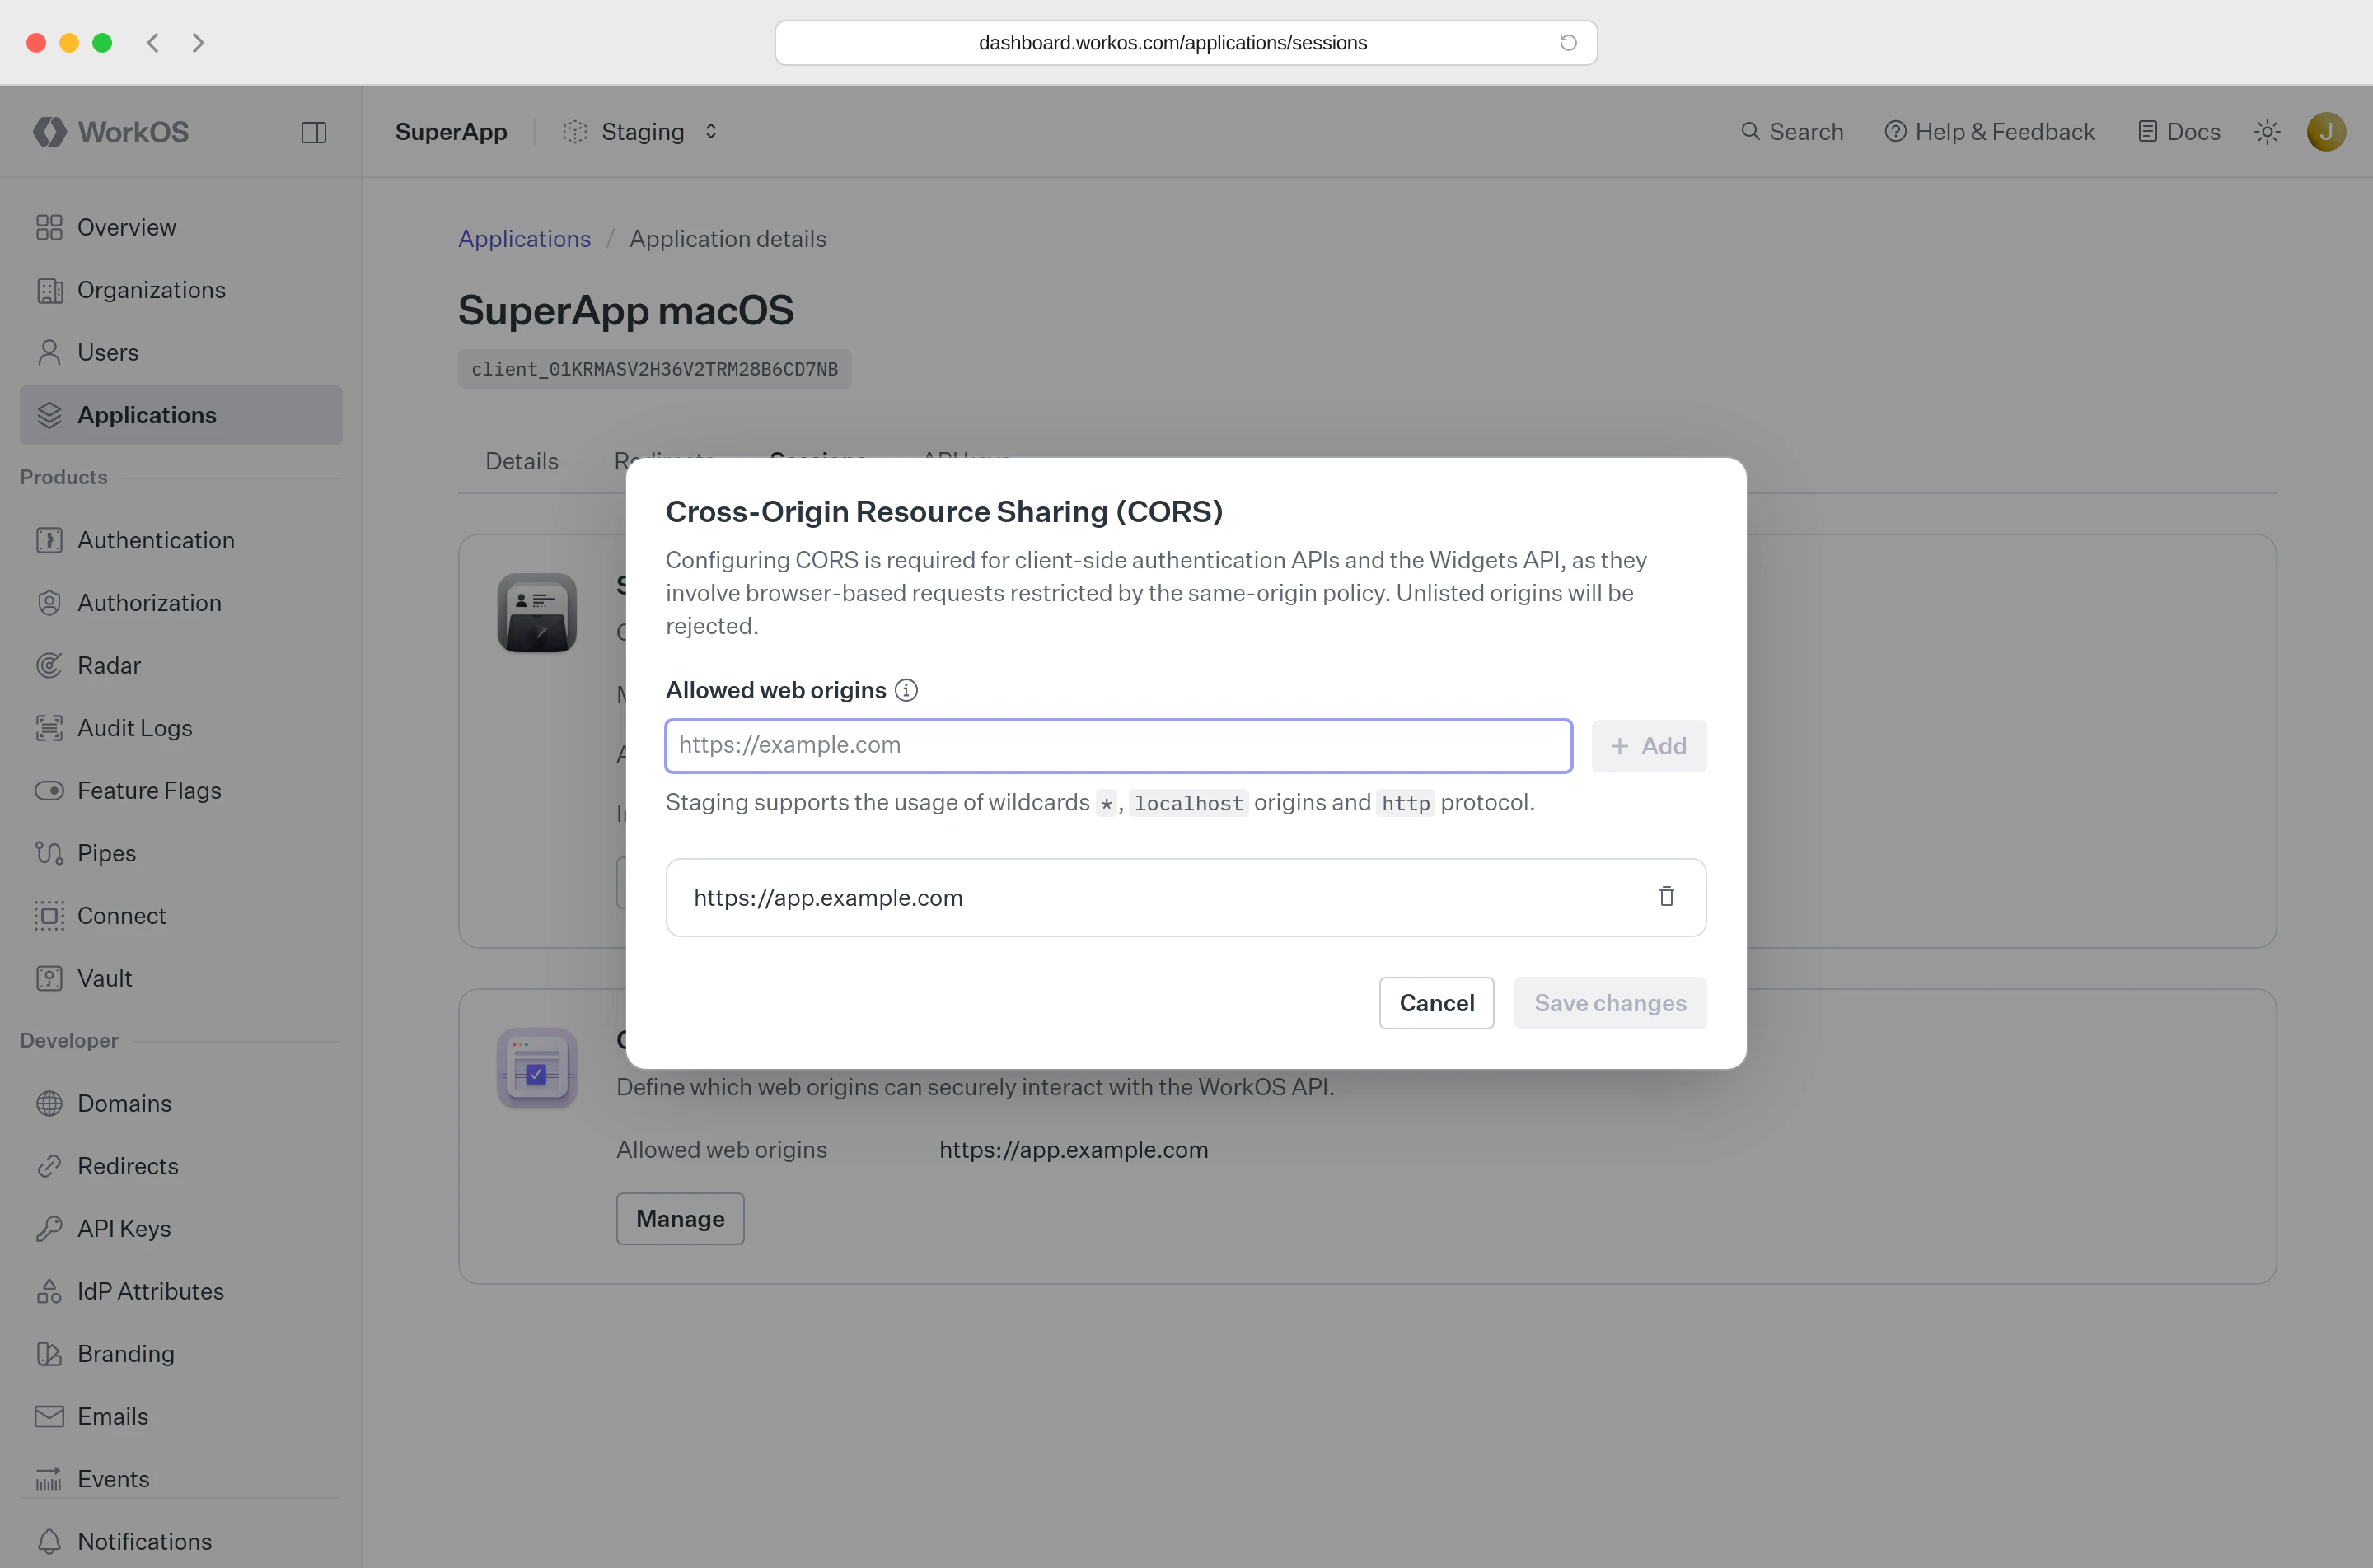Image resolution: width=2373 pixels, height=1568 pixels.
Task: Click the CORS card thumbnail icon
Action: click(537, 1068)
